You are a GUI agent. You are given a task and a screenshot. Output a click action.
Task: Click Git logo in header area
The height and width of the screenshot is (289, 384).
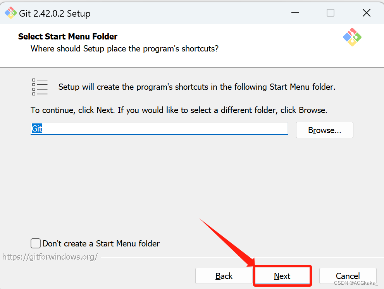(352, 37)
